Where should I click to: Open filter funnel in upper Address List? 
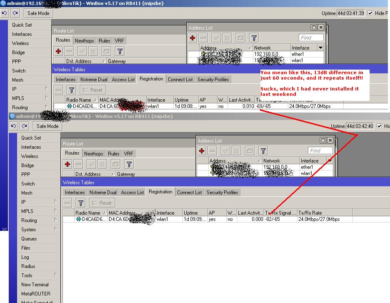[254, 38]
